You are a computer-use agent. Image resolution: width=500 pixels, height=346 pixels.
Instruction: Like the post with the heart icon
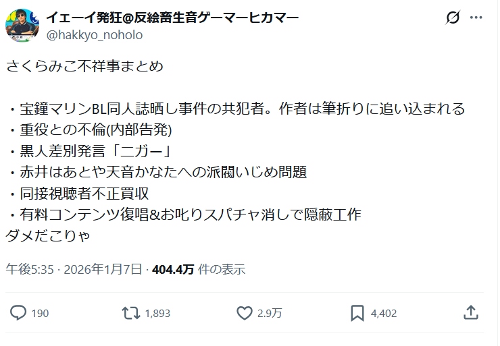pos(245,312)
